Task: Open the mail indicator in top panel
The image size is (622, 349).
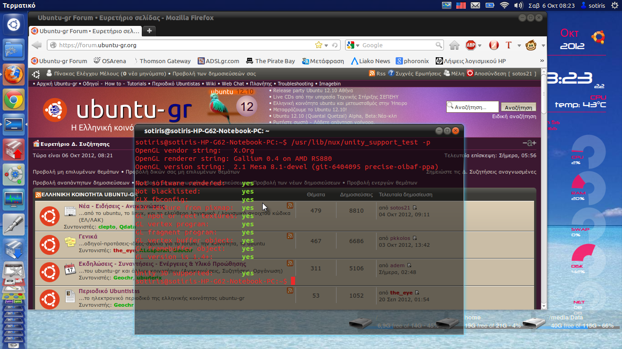Action: pos(475,5)
